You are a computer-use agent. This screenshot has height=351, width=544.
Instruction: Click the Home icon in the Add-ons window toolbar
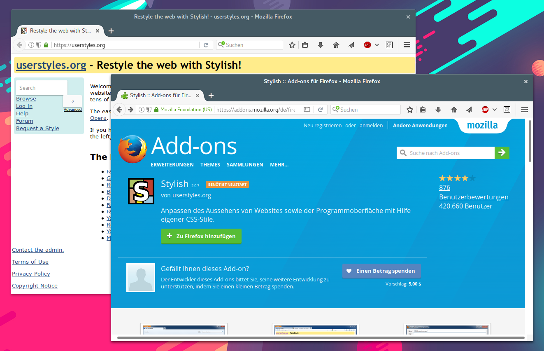(x=454, y=110)
